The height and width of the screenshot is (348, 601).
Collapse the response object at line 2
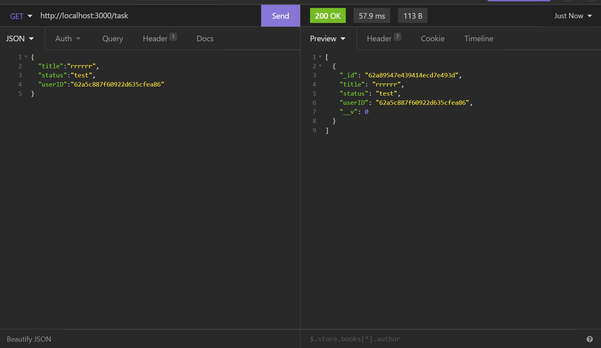tap(320, 66)
